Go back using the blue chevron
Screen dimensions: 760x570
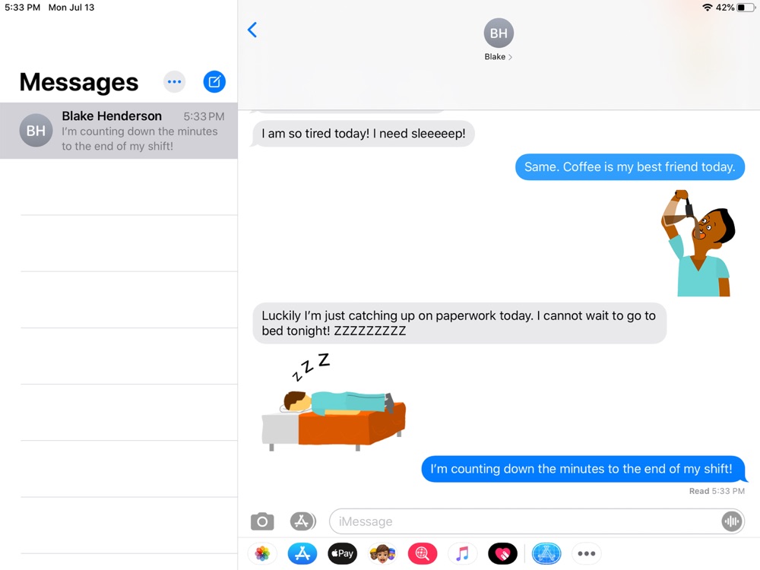click(252, 30)
